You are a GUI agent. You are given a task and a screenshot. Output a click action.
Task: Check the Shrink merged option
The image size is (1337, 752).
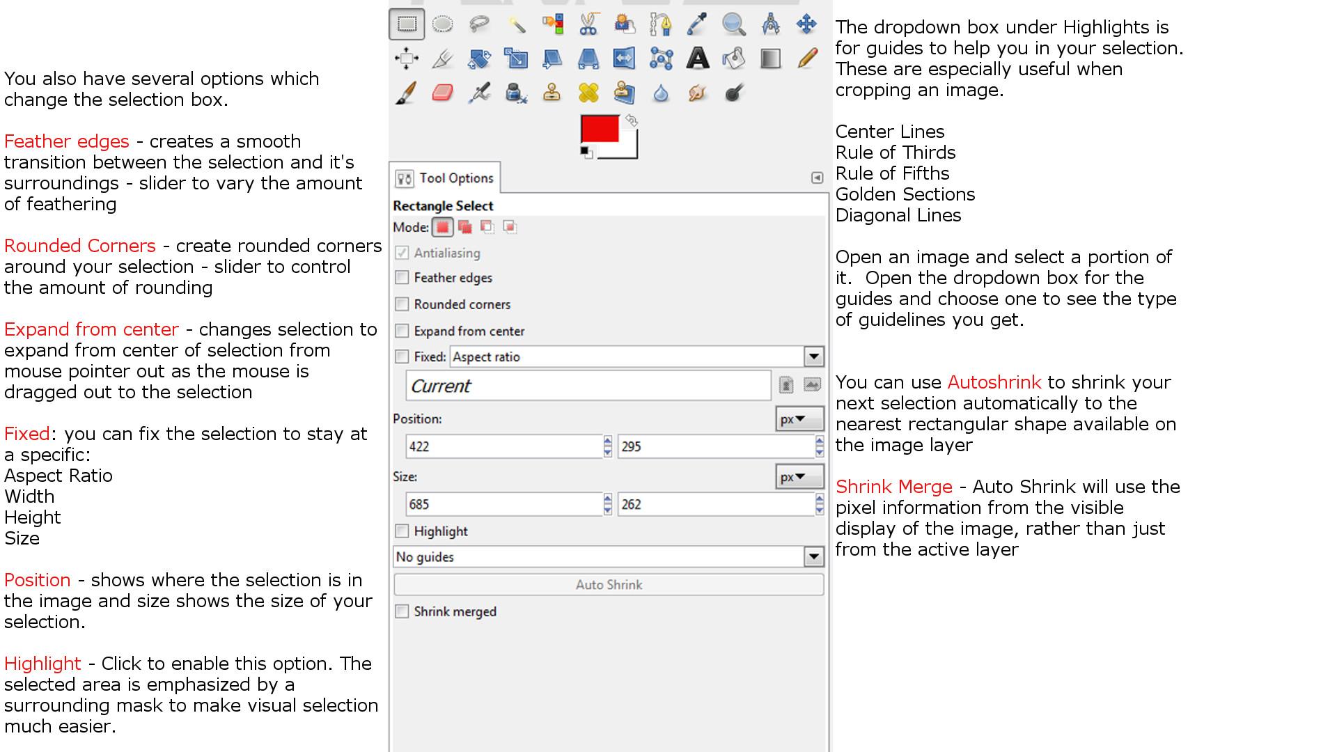[x=402, y=611]
